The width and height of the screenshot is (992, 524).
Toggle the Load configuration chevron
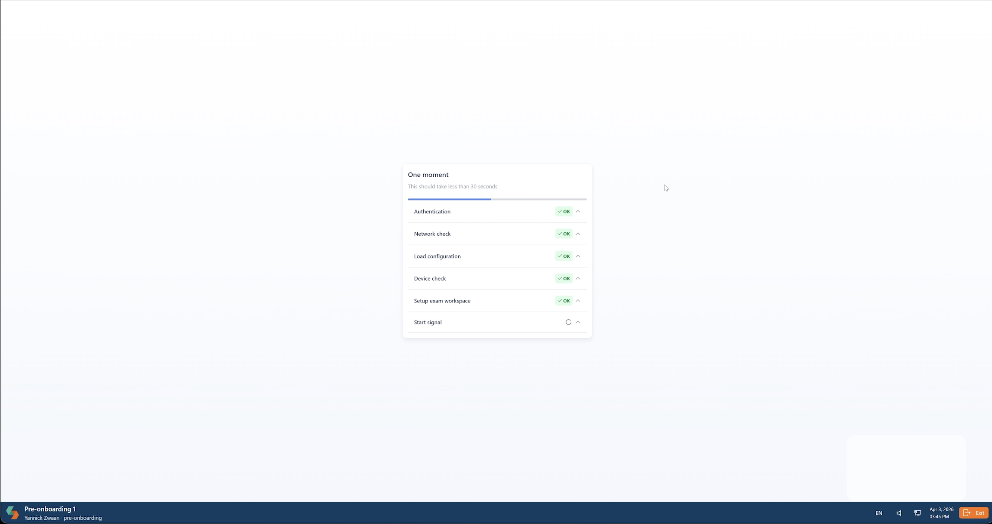(578, 256)
